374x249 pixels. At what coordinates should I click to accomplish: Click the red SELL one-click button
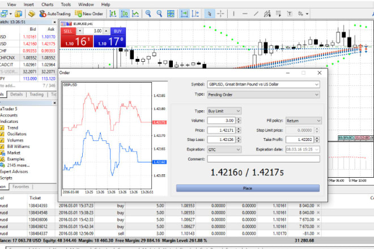(x=76, y=41)
